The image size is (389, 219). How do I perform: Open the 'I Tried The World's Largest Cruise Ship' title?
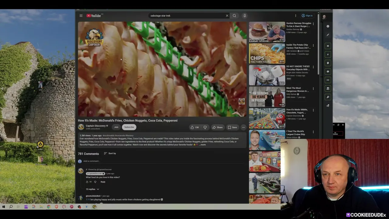(296, 133)
